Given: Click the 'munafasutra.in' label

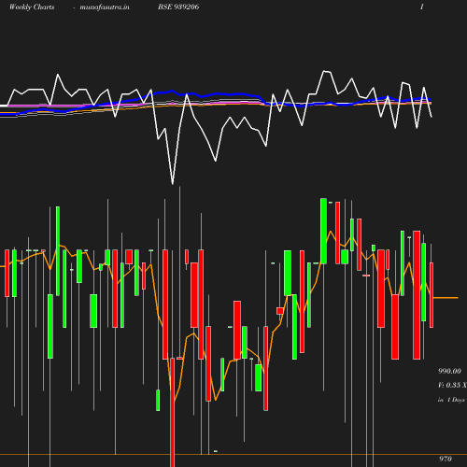Looking at the screenshot, I should (105, 7).
